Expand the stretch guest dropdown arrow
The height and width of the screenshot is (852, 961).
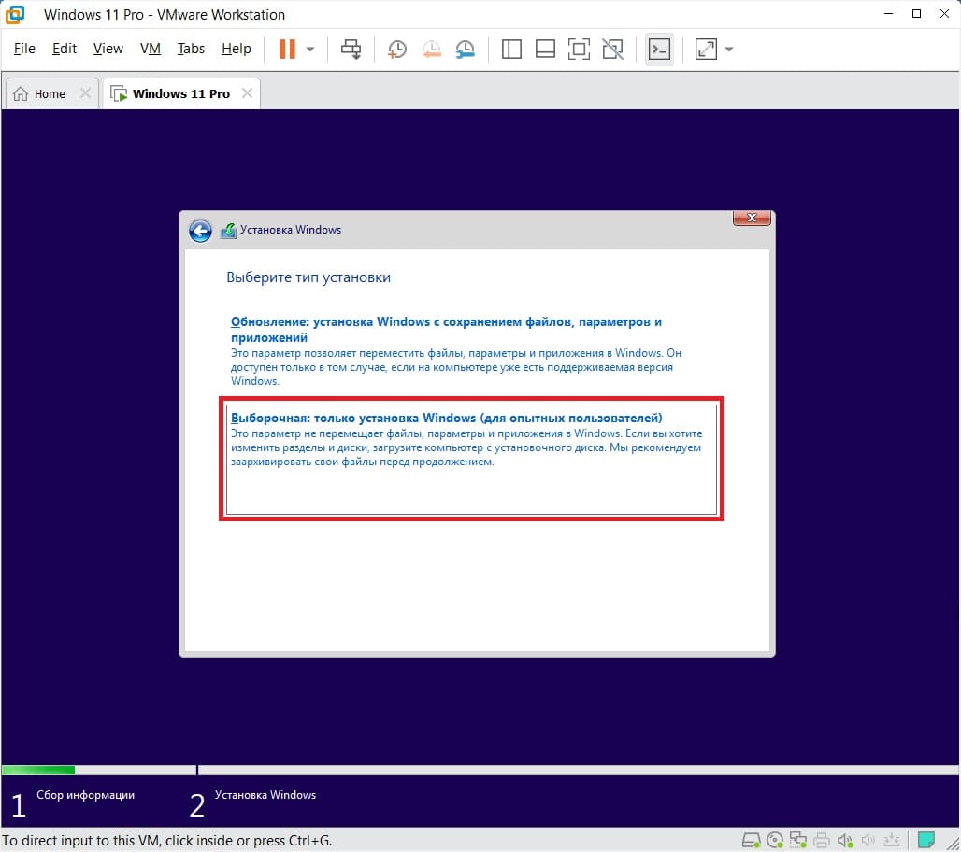click(729, 49)
